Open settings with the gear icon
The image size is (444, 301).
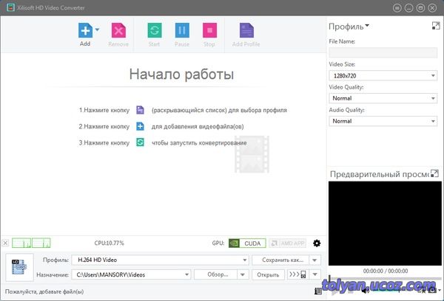tap(317, 243)
